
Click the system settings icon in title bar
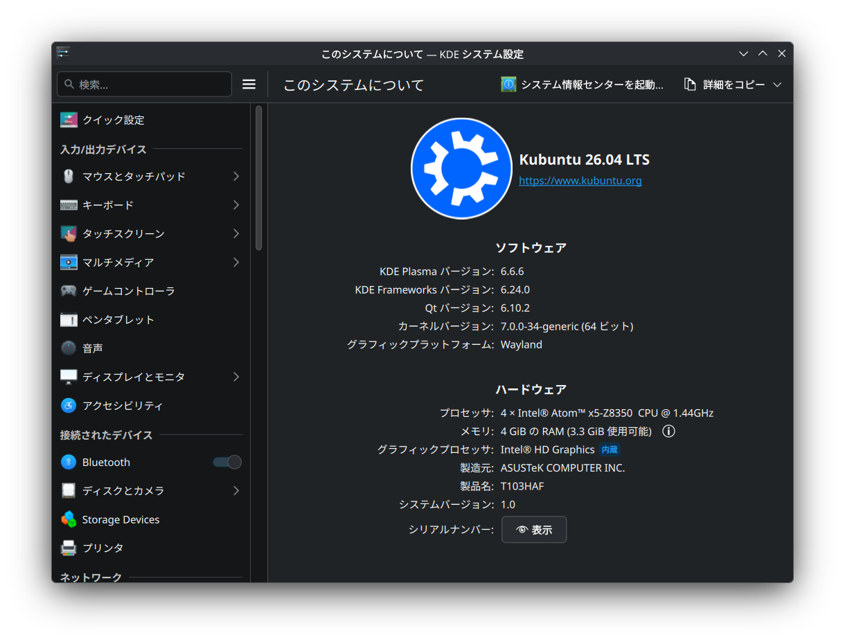click(x=63, y=53)
